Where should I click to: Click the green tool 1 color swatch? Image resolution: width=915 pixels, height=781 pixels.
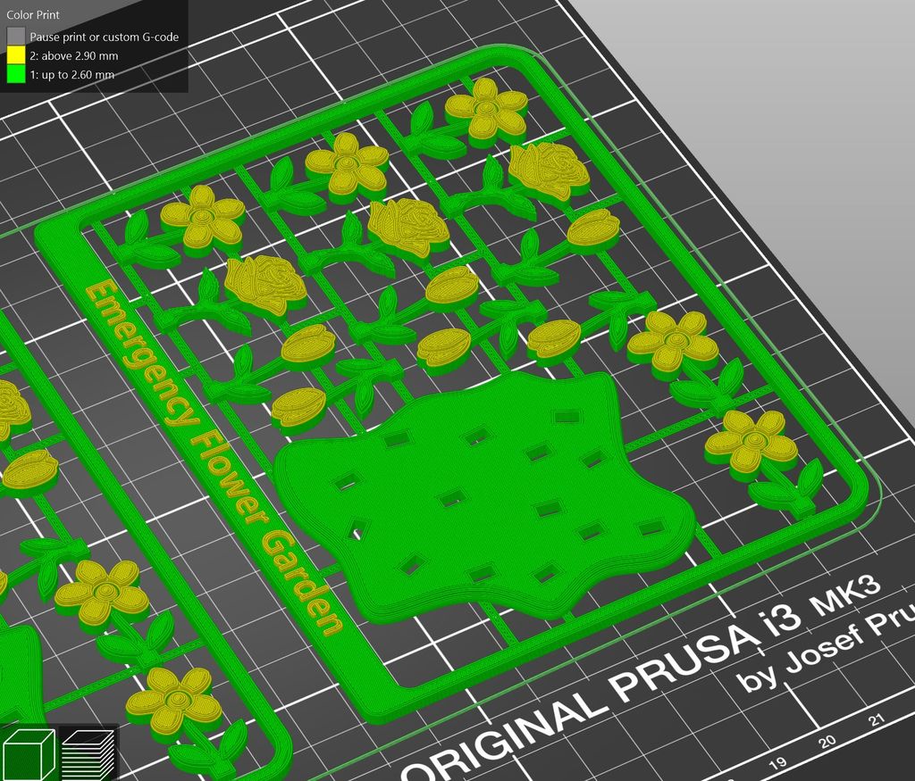(15, 74)
